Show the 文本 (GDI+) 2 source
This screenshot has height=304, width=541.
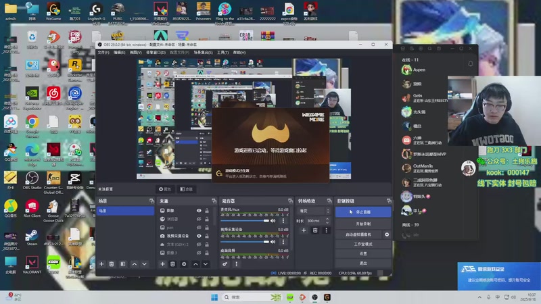199,245
